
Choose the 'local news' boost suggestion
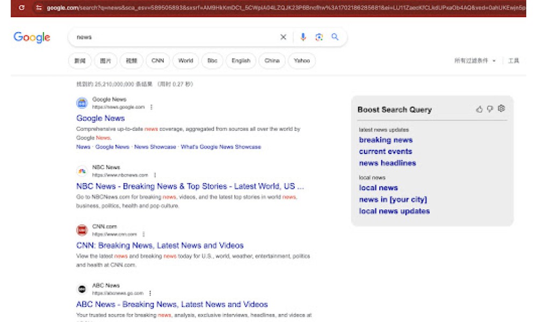[x=378, y=188]
